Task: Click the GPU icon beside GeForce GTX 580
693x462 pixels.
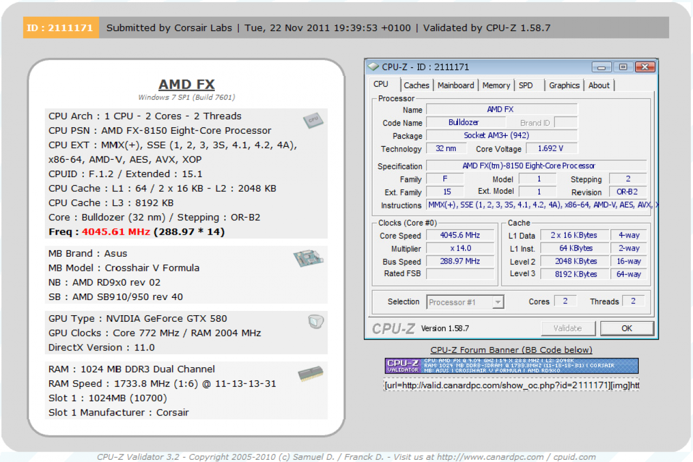Action: tap(316, 322)
